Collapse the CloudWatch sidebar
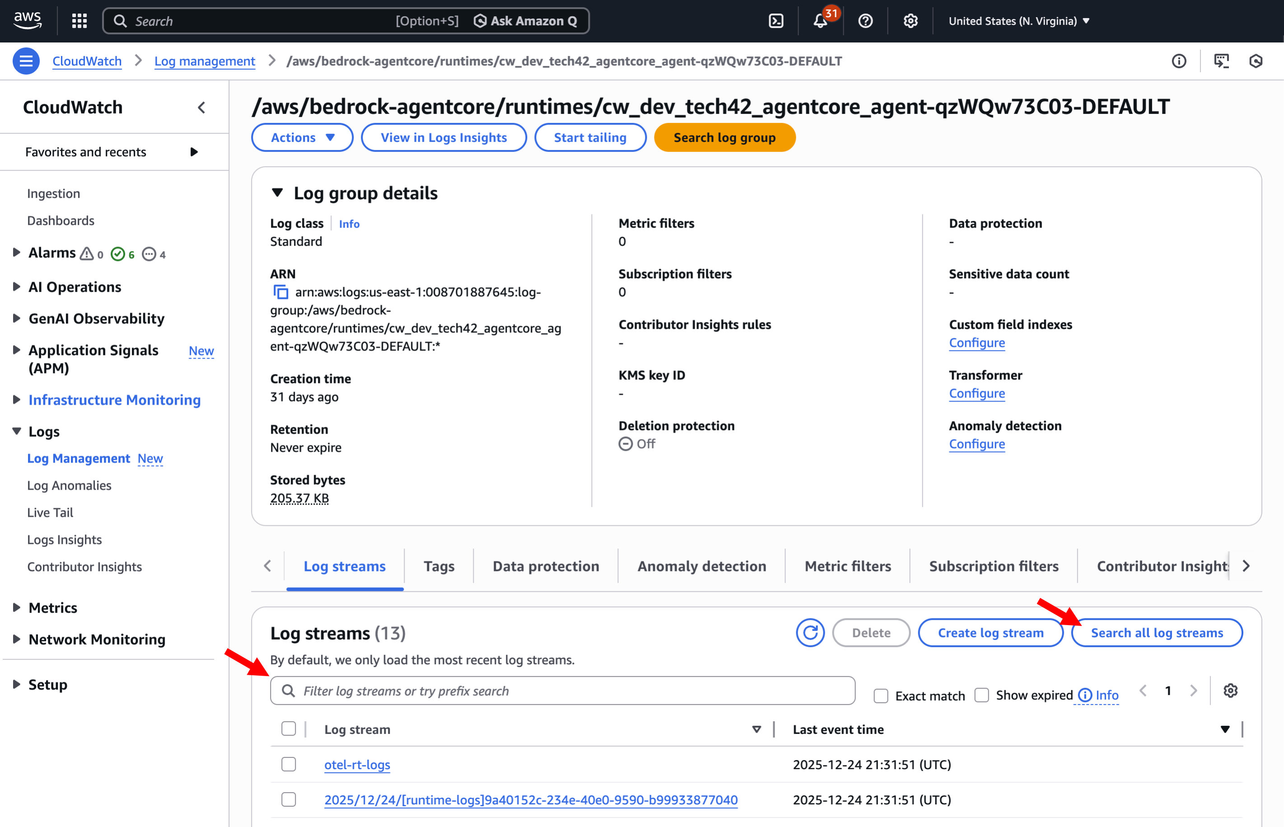1284x827 pixels. coord(201,107)
